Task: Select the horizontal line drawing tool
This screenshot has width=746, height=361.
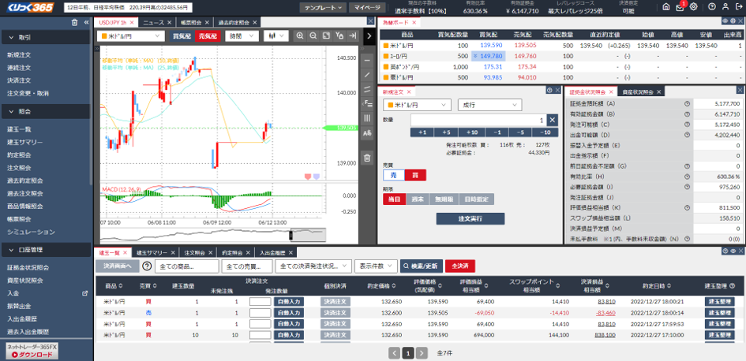Action: point(367,61)
